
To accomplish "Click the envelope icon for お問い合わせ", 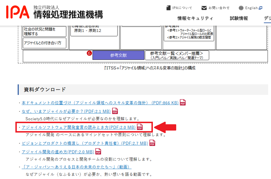I will (x=204, y=8).
